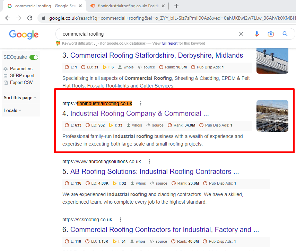View source for result 5
The height and width of the screenshot is (251, 296).
pyautogui.click(x=159, y=183)
